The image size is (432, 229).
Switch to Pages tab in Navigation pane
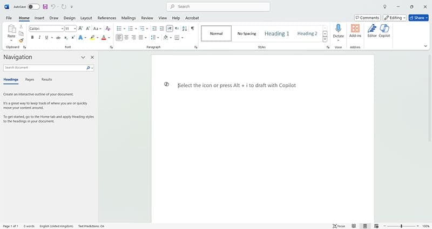[x=30, y=79]
